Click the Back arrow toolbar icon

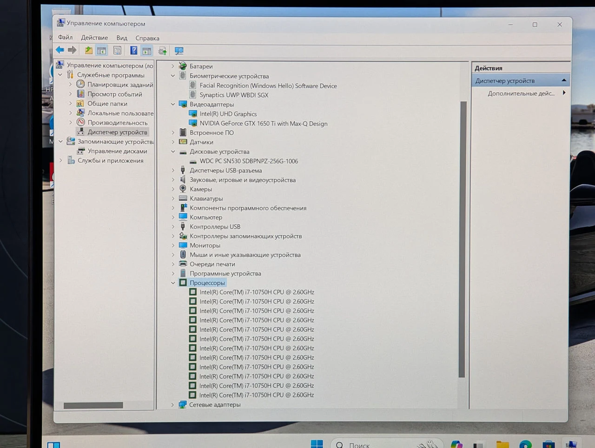(60, 50)
